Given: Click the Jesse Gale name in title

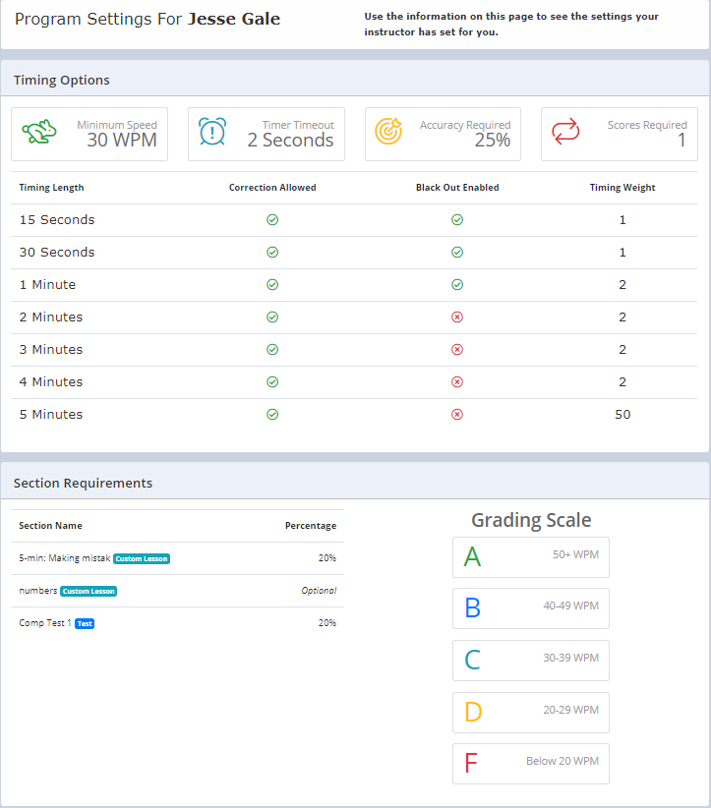Looking at the screenshot, I should (234, 19).
